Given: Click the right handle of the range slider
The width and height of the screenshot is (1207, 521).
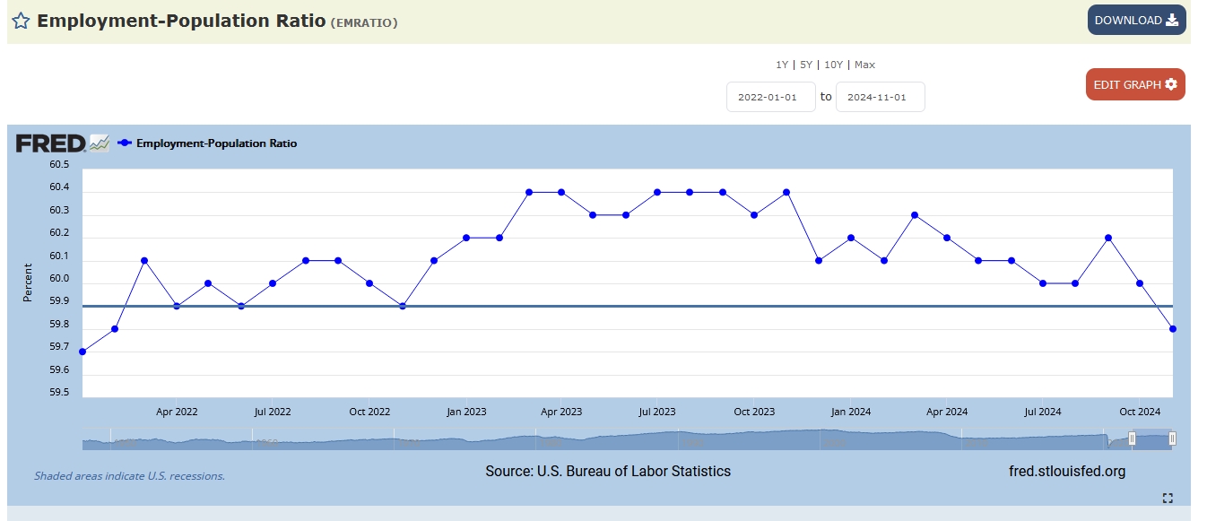Looking at the screenshot, I should coord(1172,439).
